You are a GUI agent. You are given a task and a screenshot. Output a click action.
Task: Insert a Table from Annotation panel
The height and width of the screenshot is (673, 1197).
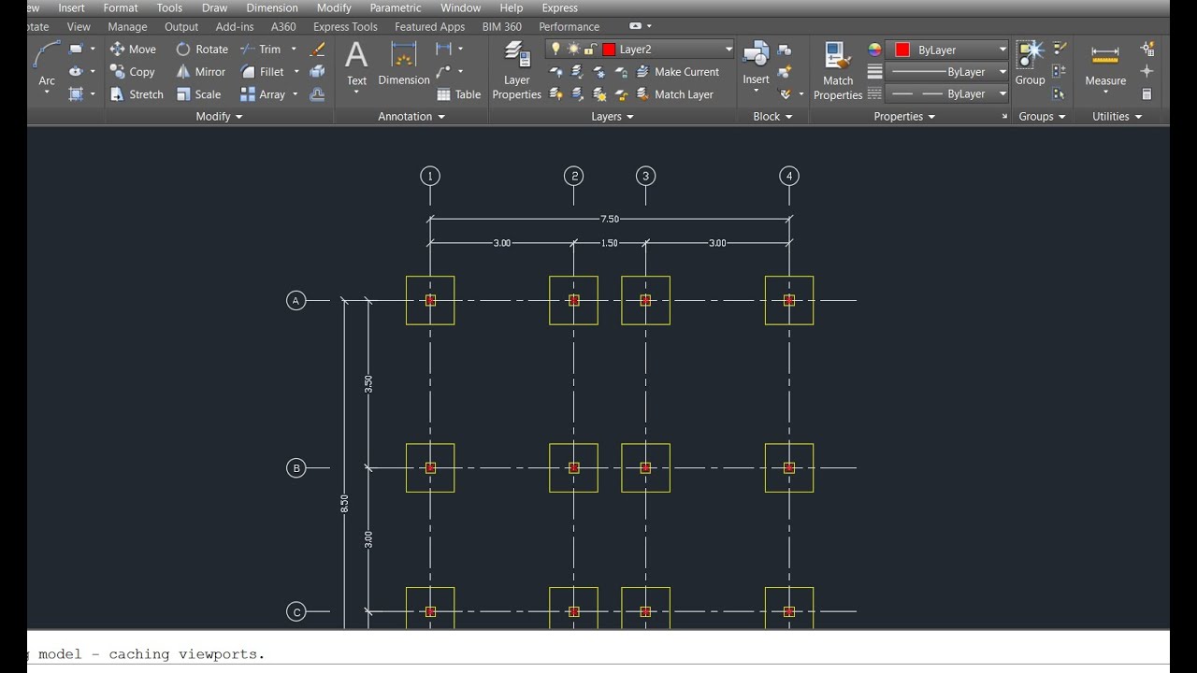458,94
